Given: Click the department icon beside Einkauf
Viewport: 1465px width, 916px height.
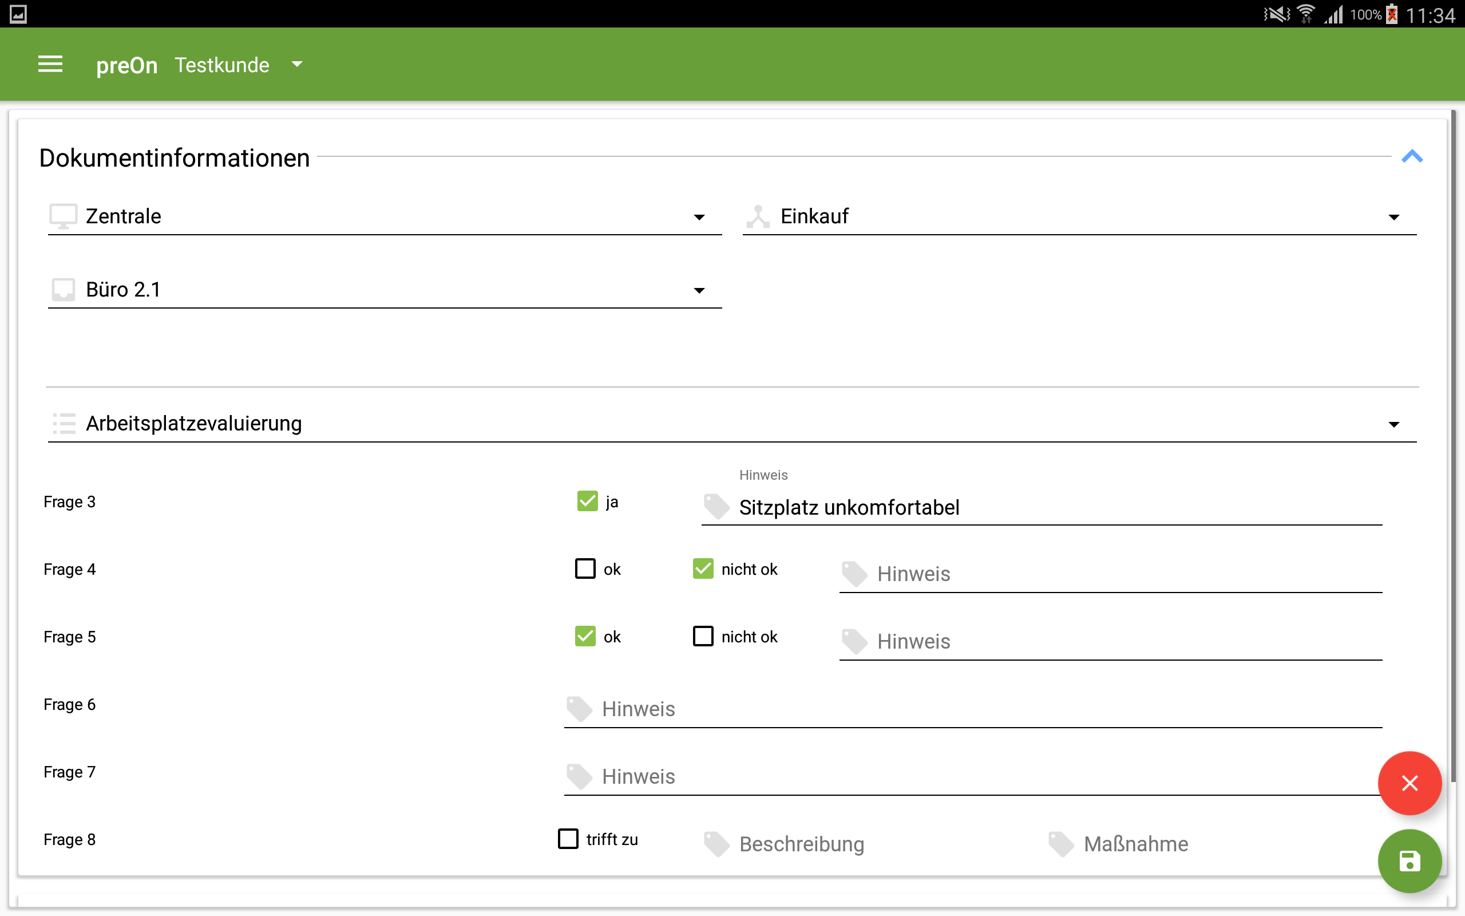Looking at the screenshot, I should tap(758, 216).
